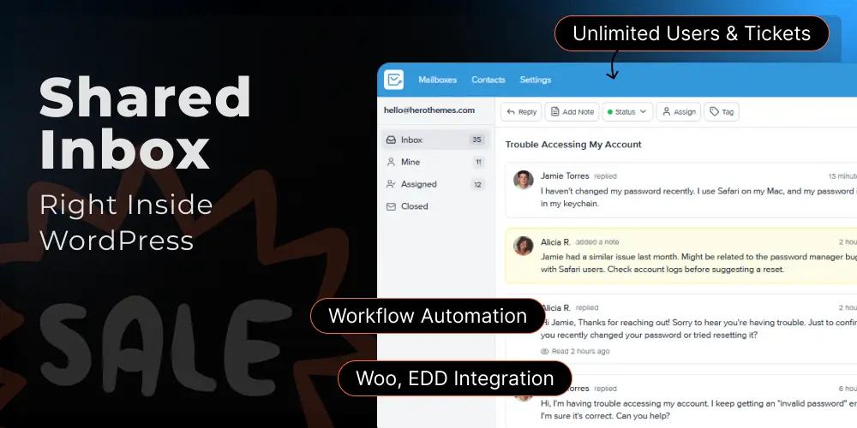Expand the Status dropdown
857x428 pixels.
[627, 111]
